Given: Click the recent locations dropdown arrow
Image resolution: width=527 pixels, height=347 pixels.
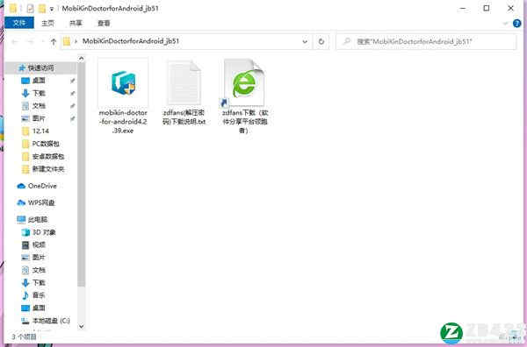Looking at the screenshot, I should point(43,41).
